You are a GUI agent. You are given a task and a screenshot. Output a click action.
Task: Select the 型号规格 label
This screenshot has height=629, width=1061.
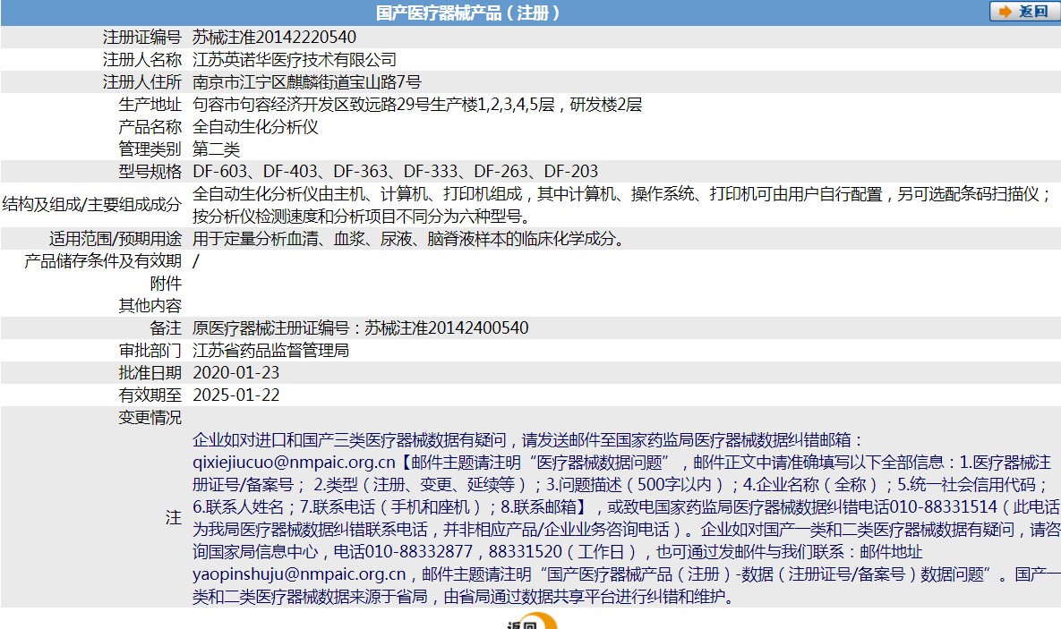[x=150, y=171]
